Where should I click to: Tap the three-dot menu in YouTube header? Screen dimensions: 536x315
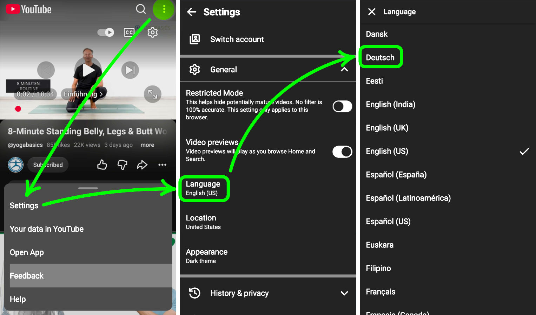pos(164,9)
